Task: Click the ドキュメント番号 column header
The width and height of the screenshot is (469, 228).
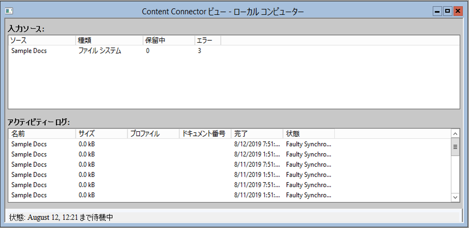Action: [x=205, y=134]
